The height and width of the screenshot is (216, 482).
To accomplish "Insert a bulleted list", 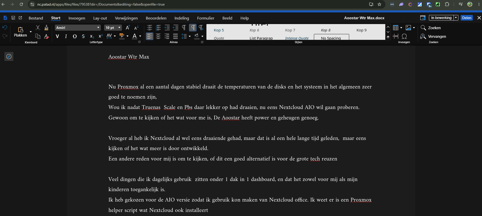I will tap(150, 28).
